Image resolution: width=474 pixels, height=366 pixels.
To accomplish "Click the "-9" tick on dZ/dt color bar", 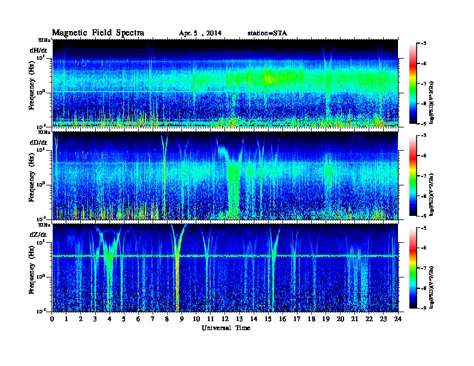I will pyautogui.click(x=424, y=308).
